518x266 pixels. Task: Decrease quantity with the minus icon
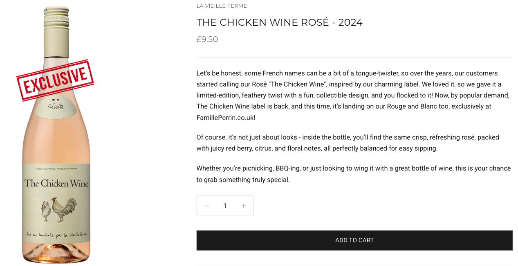coord(206,206)
